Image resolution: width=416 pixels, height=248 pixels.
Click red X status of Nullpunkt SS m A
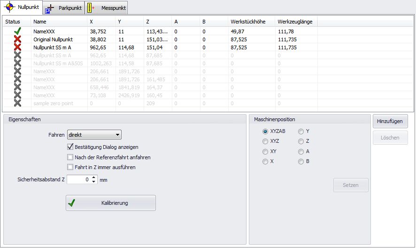(17, 47)
